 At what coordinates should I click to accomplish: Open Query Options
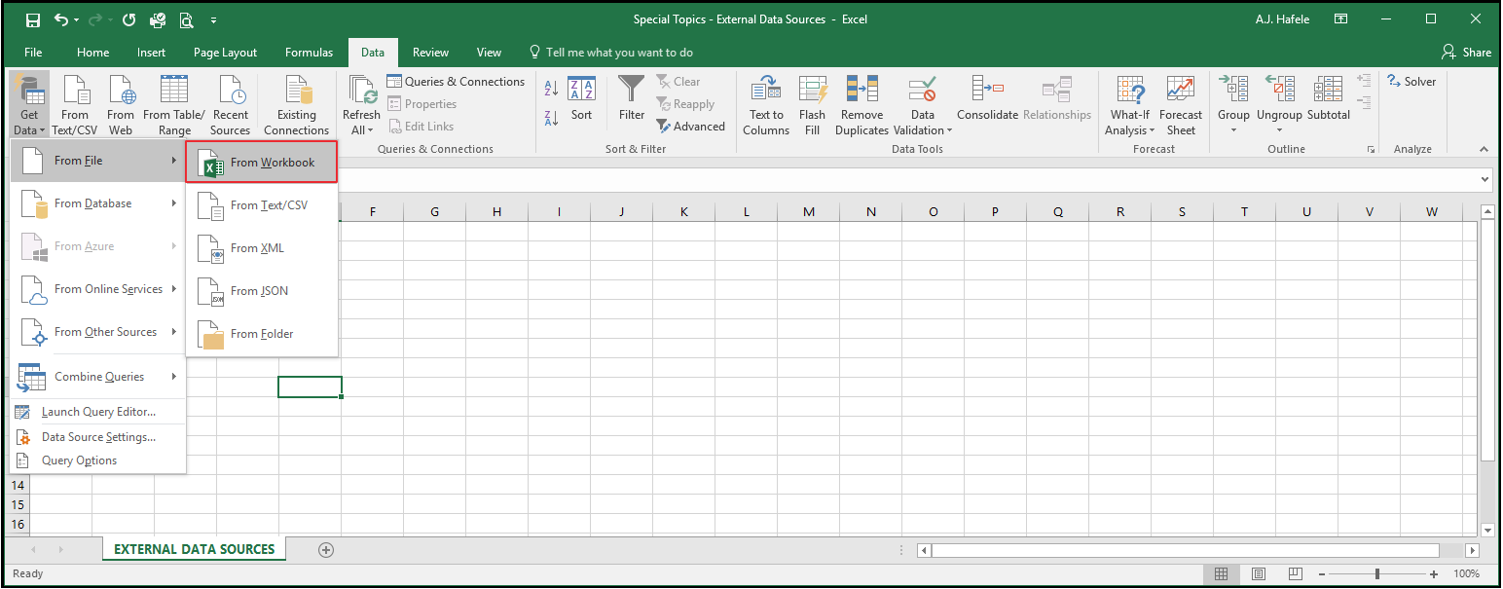pyautogui.click(x=97, y=460)
